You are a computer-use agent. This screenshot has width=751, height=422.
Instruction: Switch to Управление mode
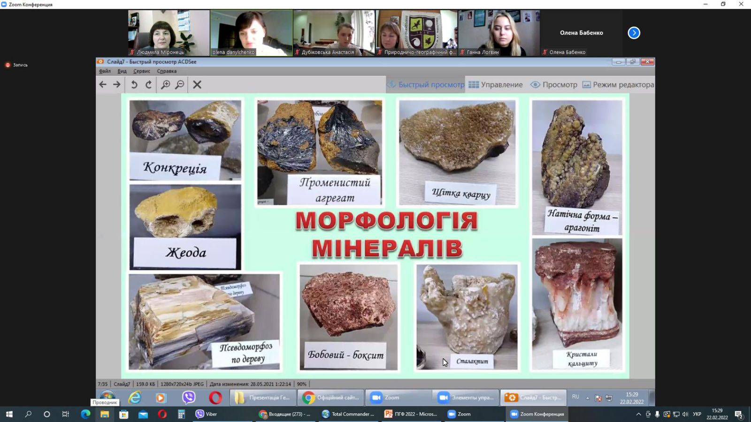(x=496, y=85)
